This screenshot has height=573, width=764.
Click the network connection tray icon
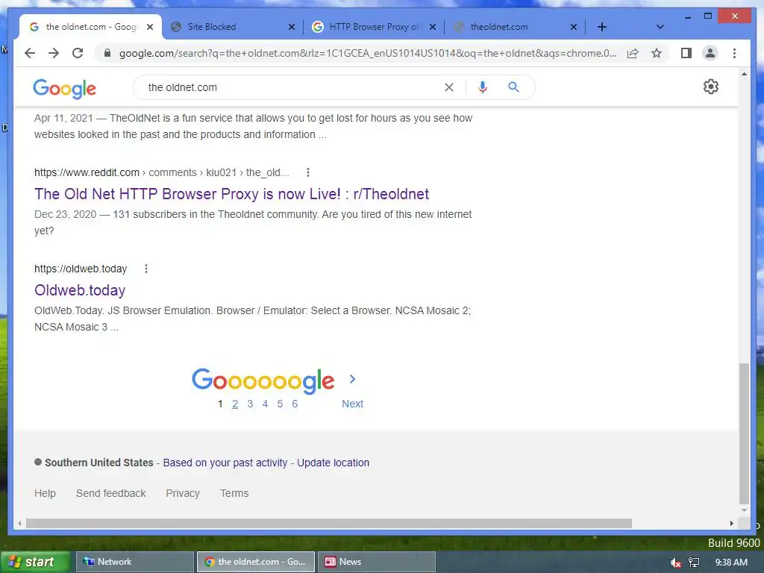click(694, 563)
